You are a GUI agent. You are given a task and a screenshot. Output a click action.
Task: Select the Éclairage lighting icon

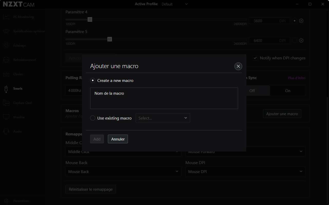tap(6, 45)
